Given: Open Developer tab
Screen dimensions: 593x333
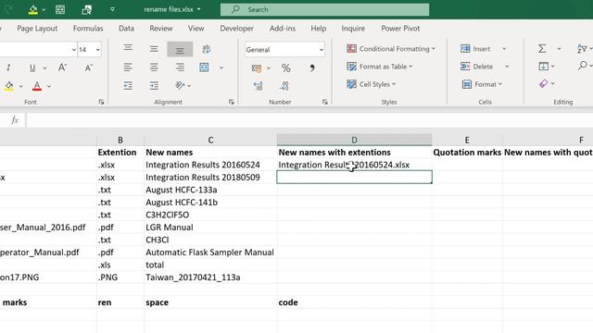Looking at the screenshot, I should pos(237,29).
